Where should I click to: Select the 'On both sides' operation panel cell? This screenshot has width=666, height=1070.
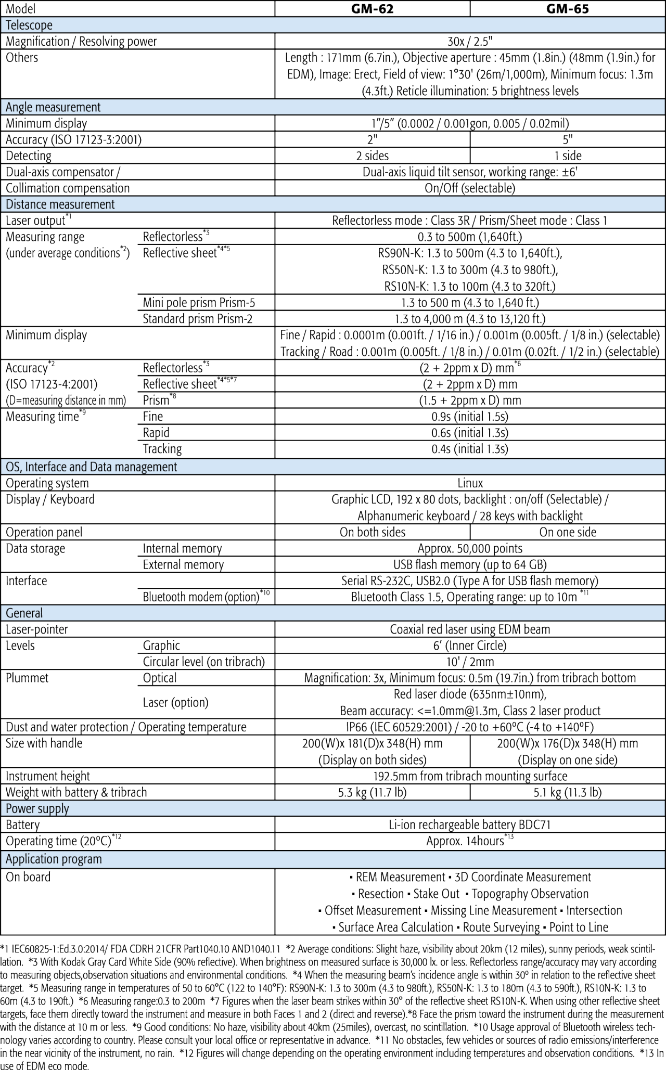pos(372,532)
